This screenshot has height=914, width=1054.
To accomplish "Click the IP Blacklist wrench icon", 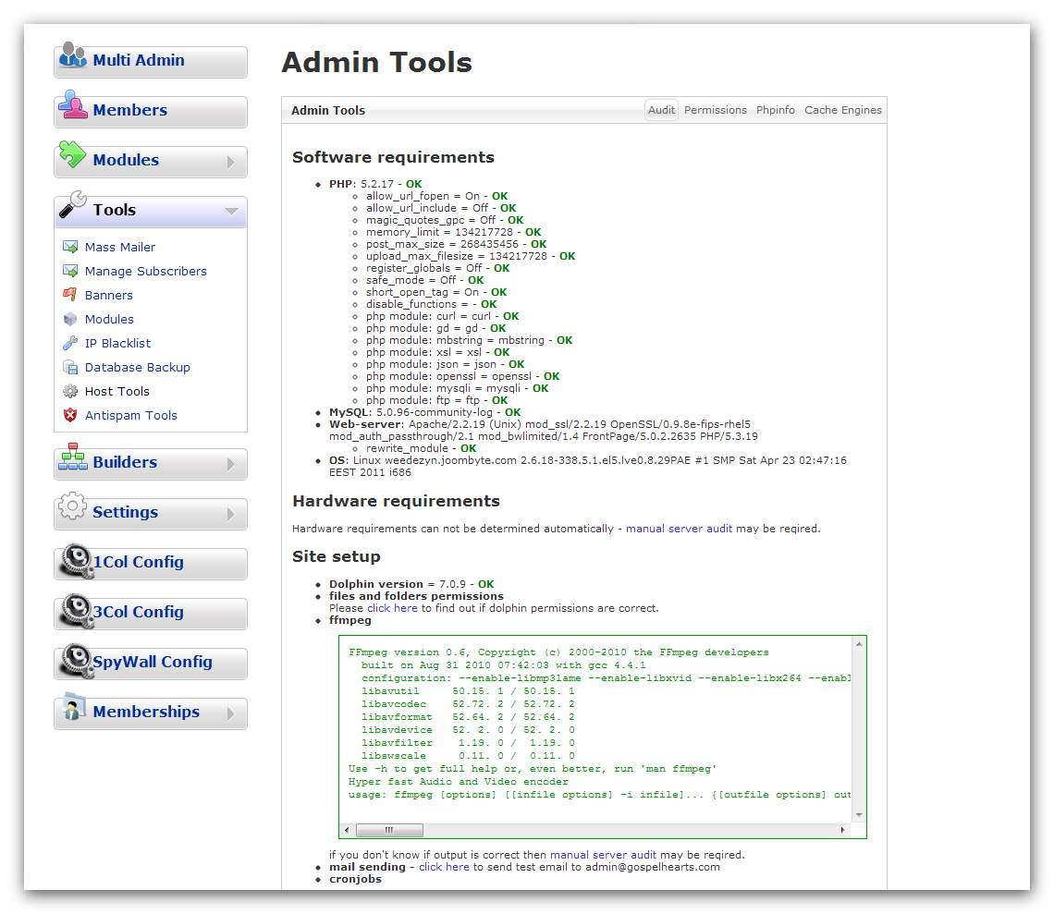I will point(70,343).
